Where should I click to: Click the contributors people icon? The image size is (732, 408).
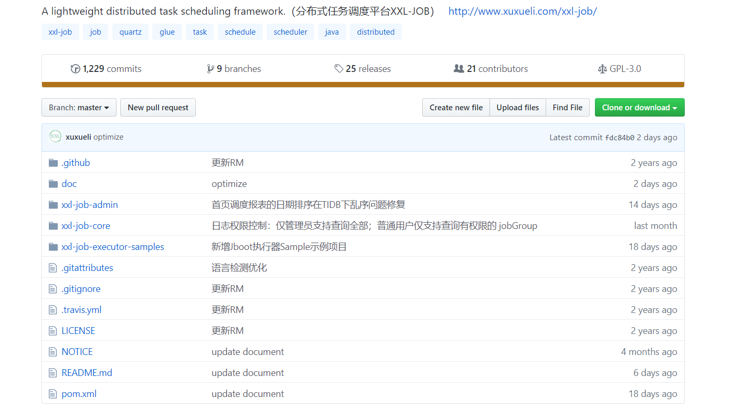click(459, 69)
